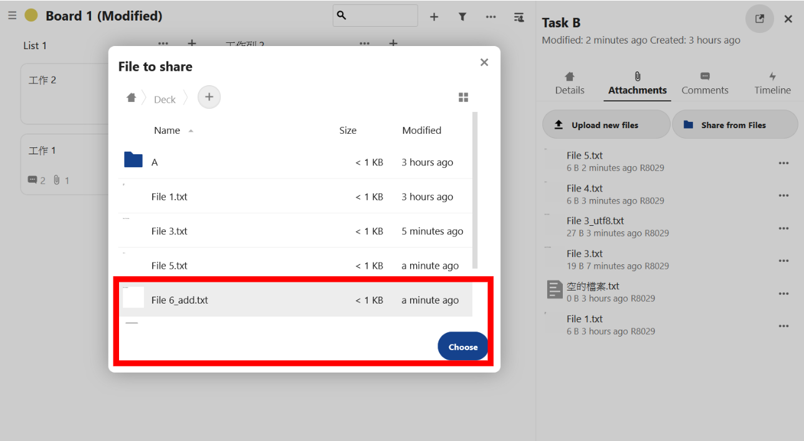This screenshot has width=804, height=441.
Task: Click the Board 1 yellow color circle
Action: [x=31, y=16]
